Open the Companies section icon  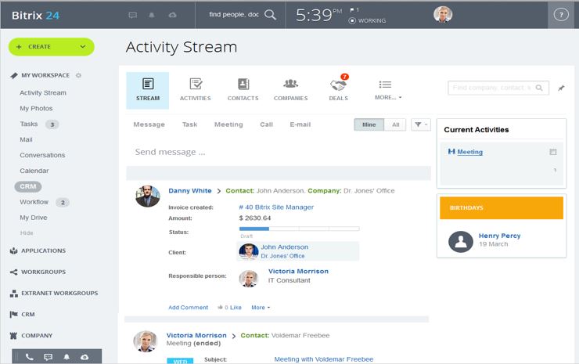coord(290,85)
